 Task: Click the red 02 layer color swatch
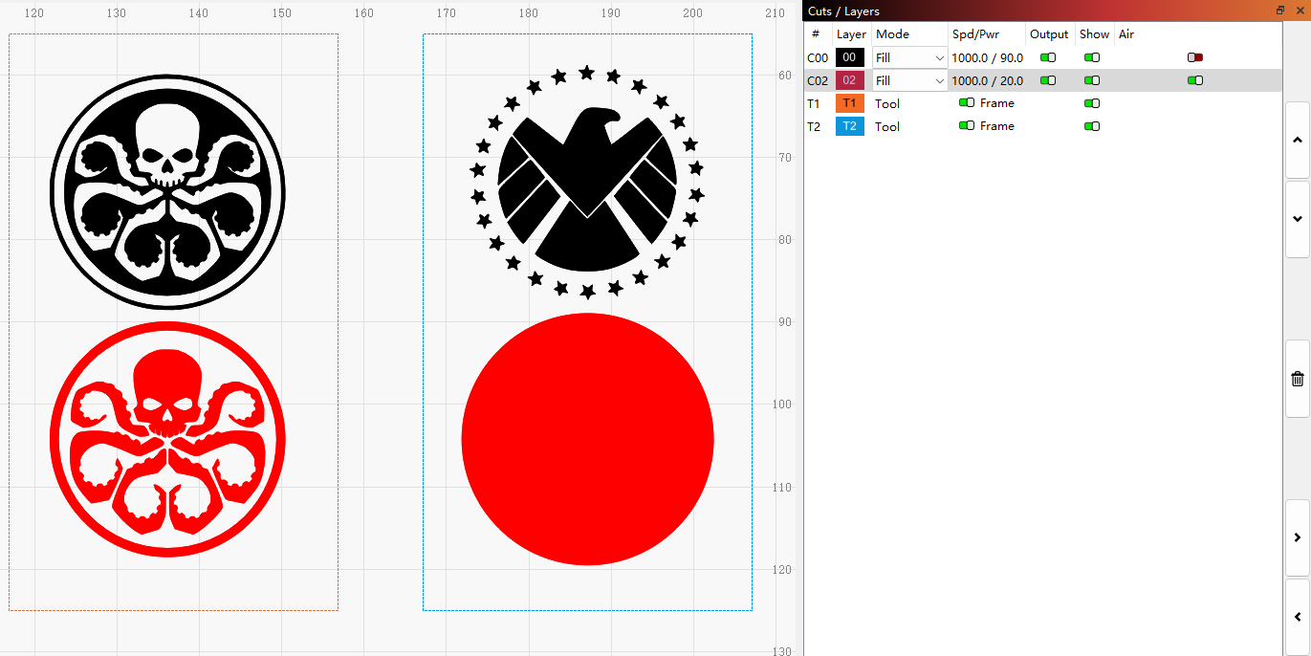(x=850, y=80)
